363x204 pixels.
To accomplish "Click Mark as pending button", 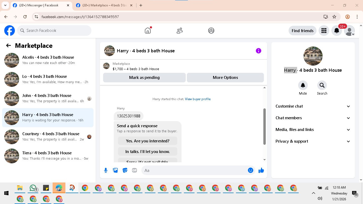I will point(144,78).
